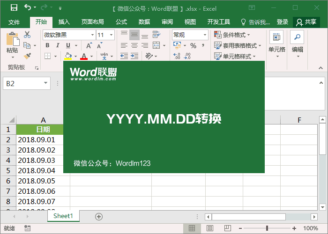Apply comma style format
The height and width of the screenshot is (234, 328).
coord(203,45)
